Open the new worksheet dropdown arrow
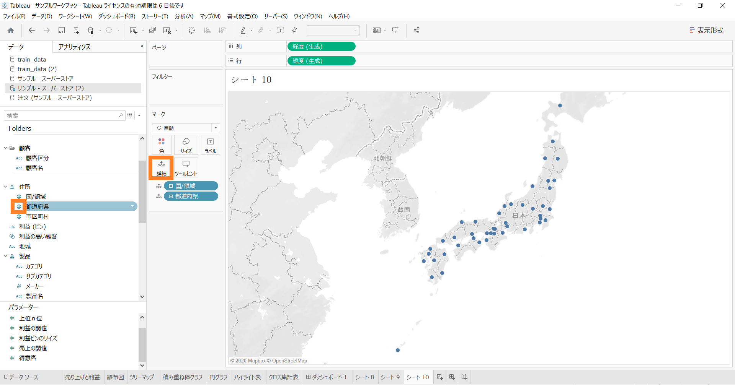 pyautogui.click(x=143, y=31)
